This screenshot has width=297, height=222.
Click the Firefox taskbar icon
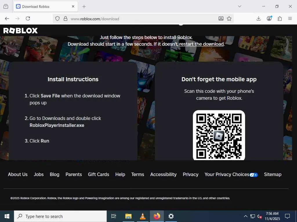[157, 216]
